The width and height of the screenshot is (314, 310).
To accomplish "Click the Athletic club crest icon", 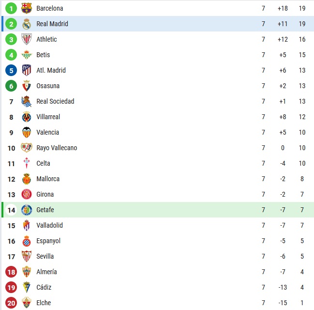I will [27, 39].
